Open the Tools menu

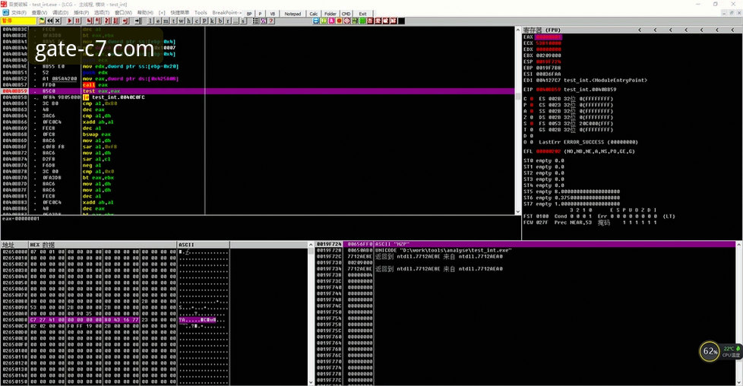click(x=201, y=13)
